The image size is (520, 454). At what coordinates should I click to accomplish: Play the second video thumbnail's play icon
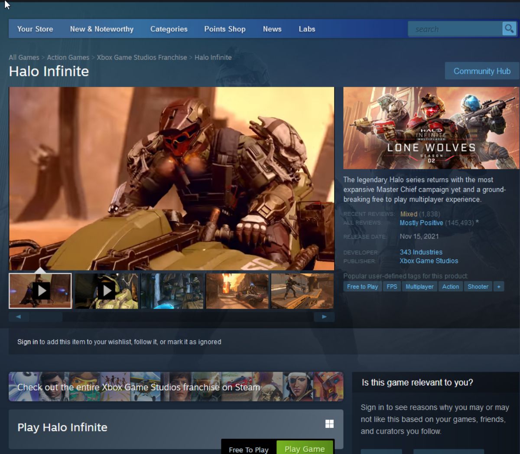point(107,291)
